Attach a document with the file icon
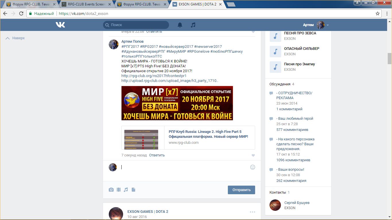Screen dimensions: 392x220 [133, 190]
